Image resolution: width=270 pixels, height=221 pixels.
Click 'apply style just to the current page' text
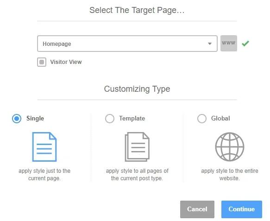tap(44, 175)
